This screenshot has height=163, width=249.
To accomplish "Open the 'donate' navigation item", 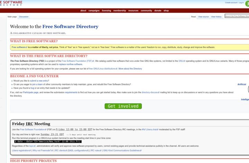I will pyautogui.click(x=158, y=11).
